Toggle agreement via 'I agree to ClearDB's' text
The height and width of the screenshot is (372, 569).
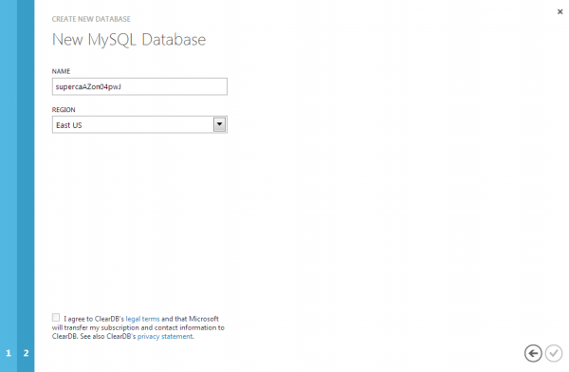click(94, 319)
